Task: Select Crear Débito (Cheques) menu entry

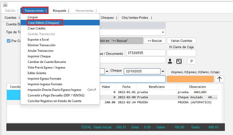Action: [43, 23]
